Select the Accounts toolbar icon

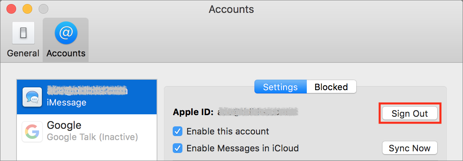pos(66,40)
